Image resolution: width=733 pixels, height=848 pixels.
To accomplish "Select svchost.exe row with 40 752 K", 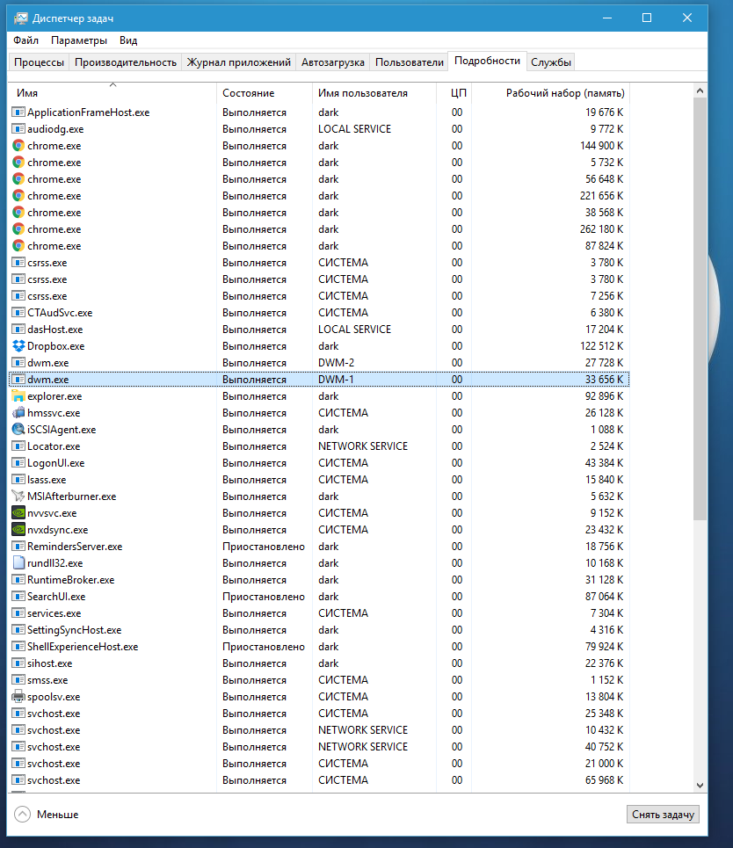I will click(319, 747).
